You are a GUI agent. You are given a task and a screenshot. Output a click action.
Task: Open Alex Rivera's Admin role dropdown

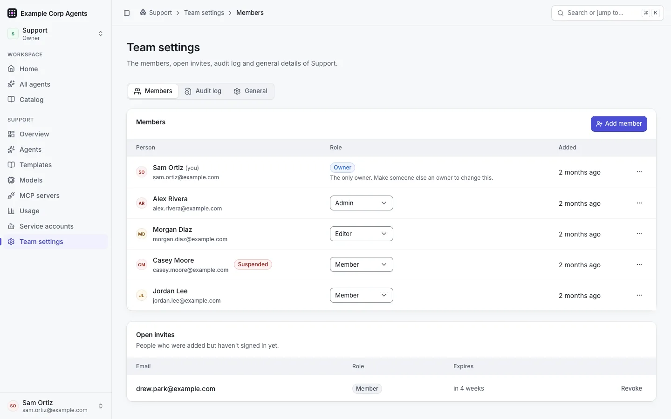point(362,203)
